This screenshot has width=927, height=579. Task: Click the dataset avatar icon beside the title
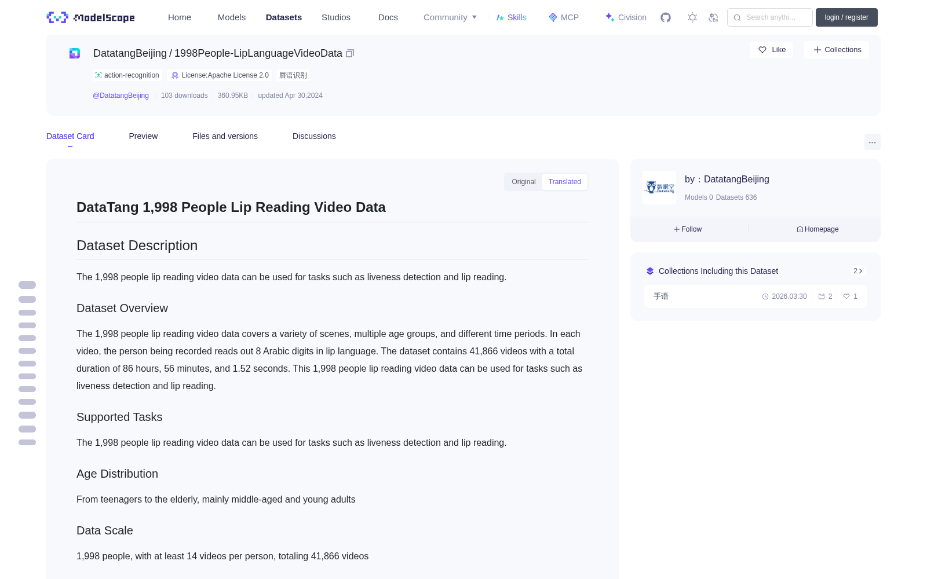point(75,53)
